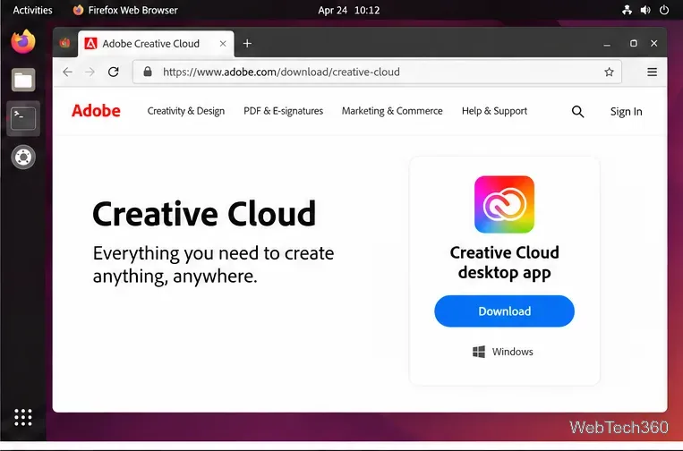683x451 pixels.
Task: Open the Firefox hamburger menu
Action: click(x=652, y=72)
